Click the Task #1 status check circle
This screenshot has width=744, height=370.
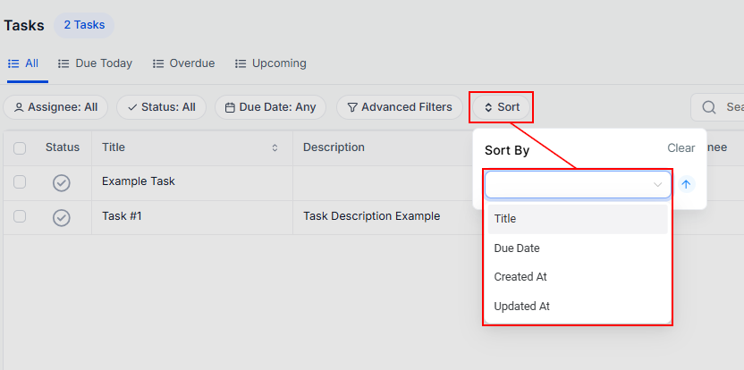(62, 217)
